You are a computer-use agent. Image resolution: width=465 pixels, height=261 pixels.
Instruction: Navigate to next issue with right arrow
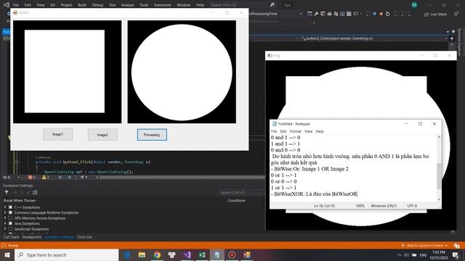pyautogui.click(x=69, y=177)
